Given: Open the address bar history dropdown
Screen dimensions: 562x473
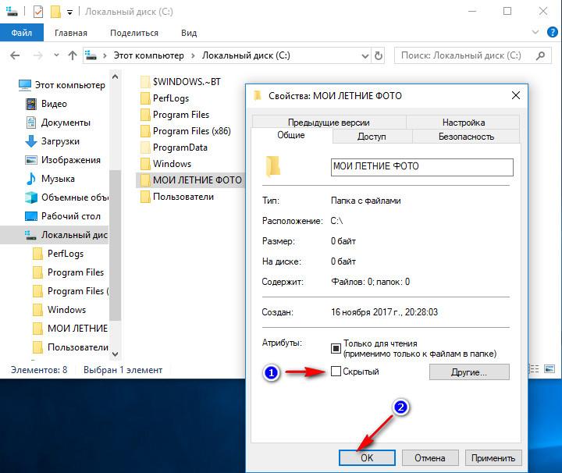Looking at the screenshot, I should pyautogui.click(x=365, y=56).
